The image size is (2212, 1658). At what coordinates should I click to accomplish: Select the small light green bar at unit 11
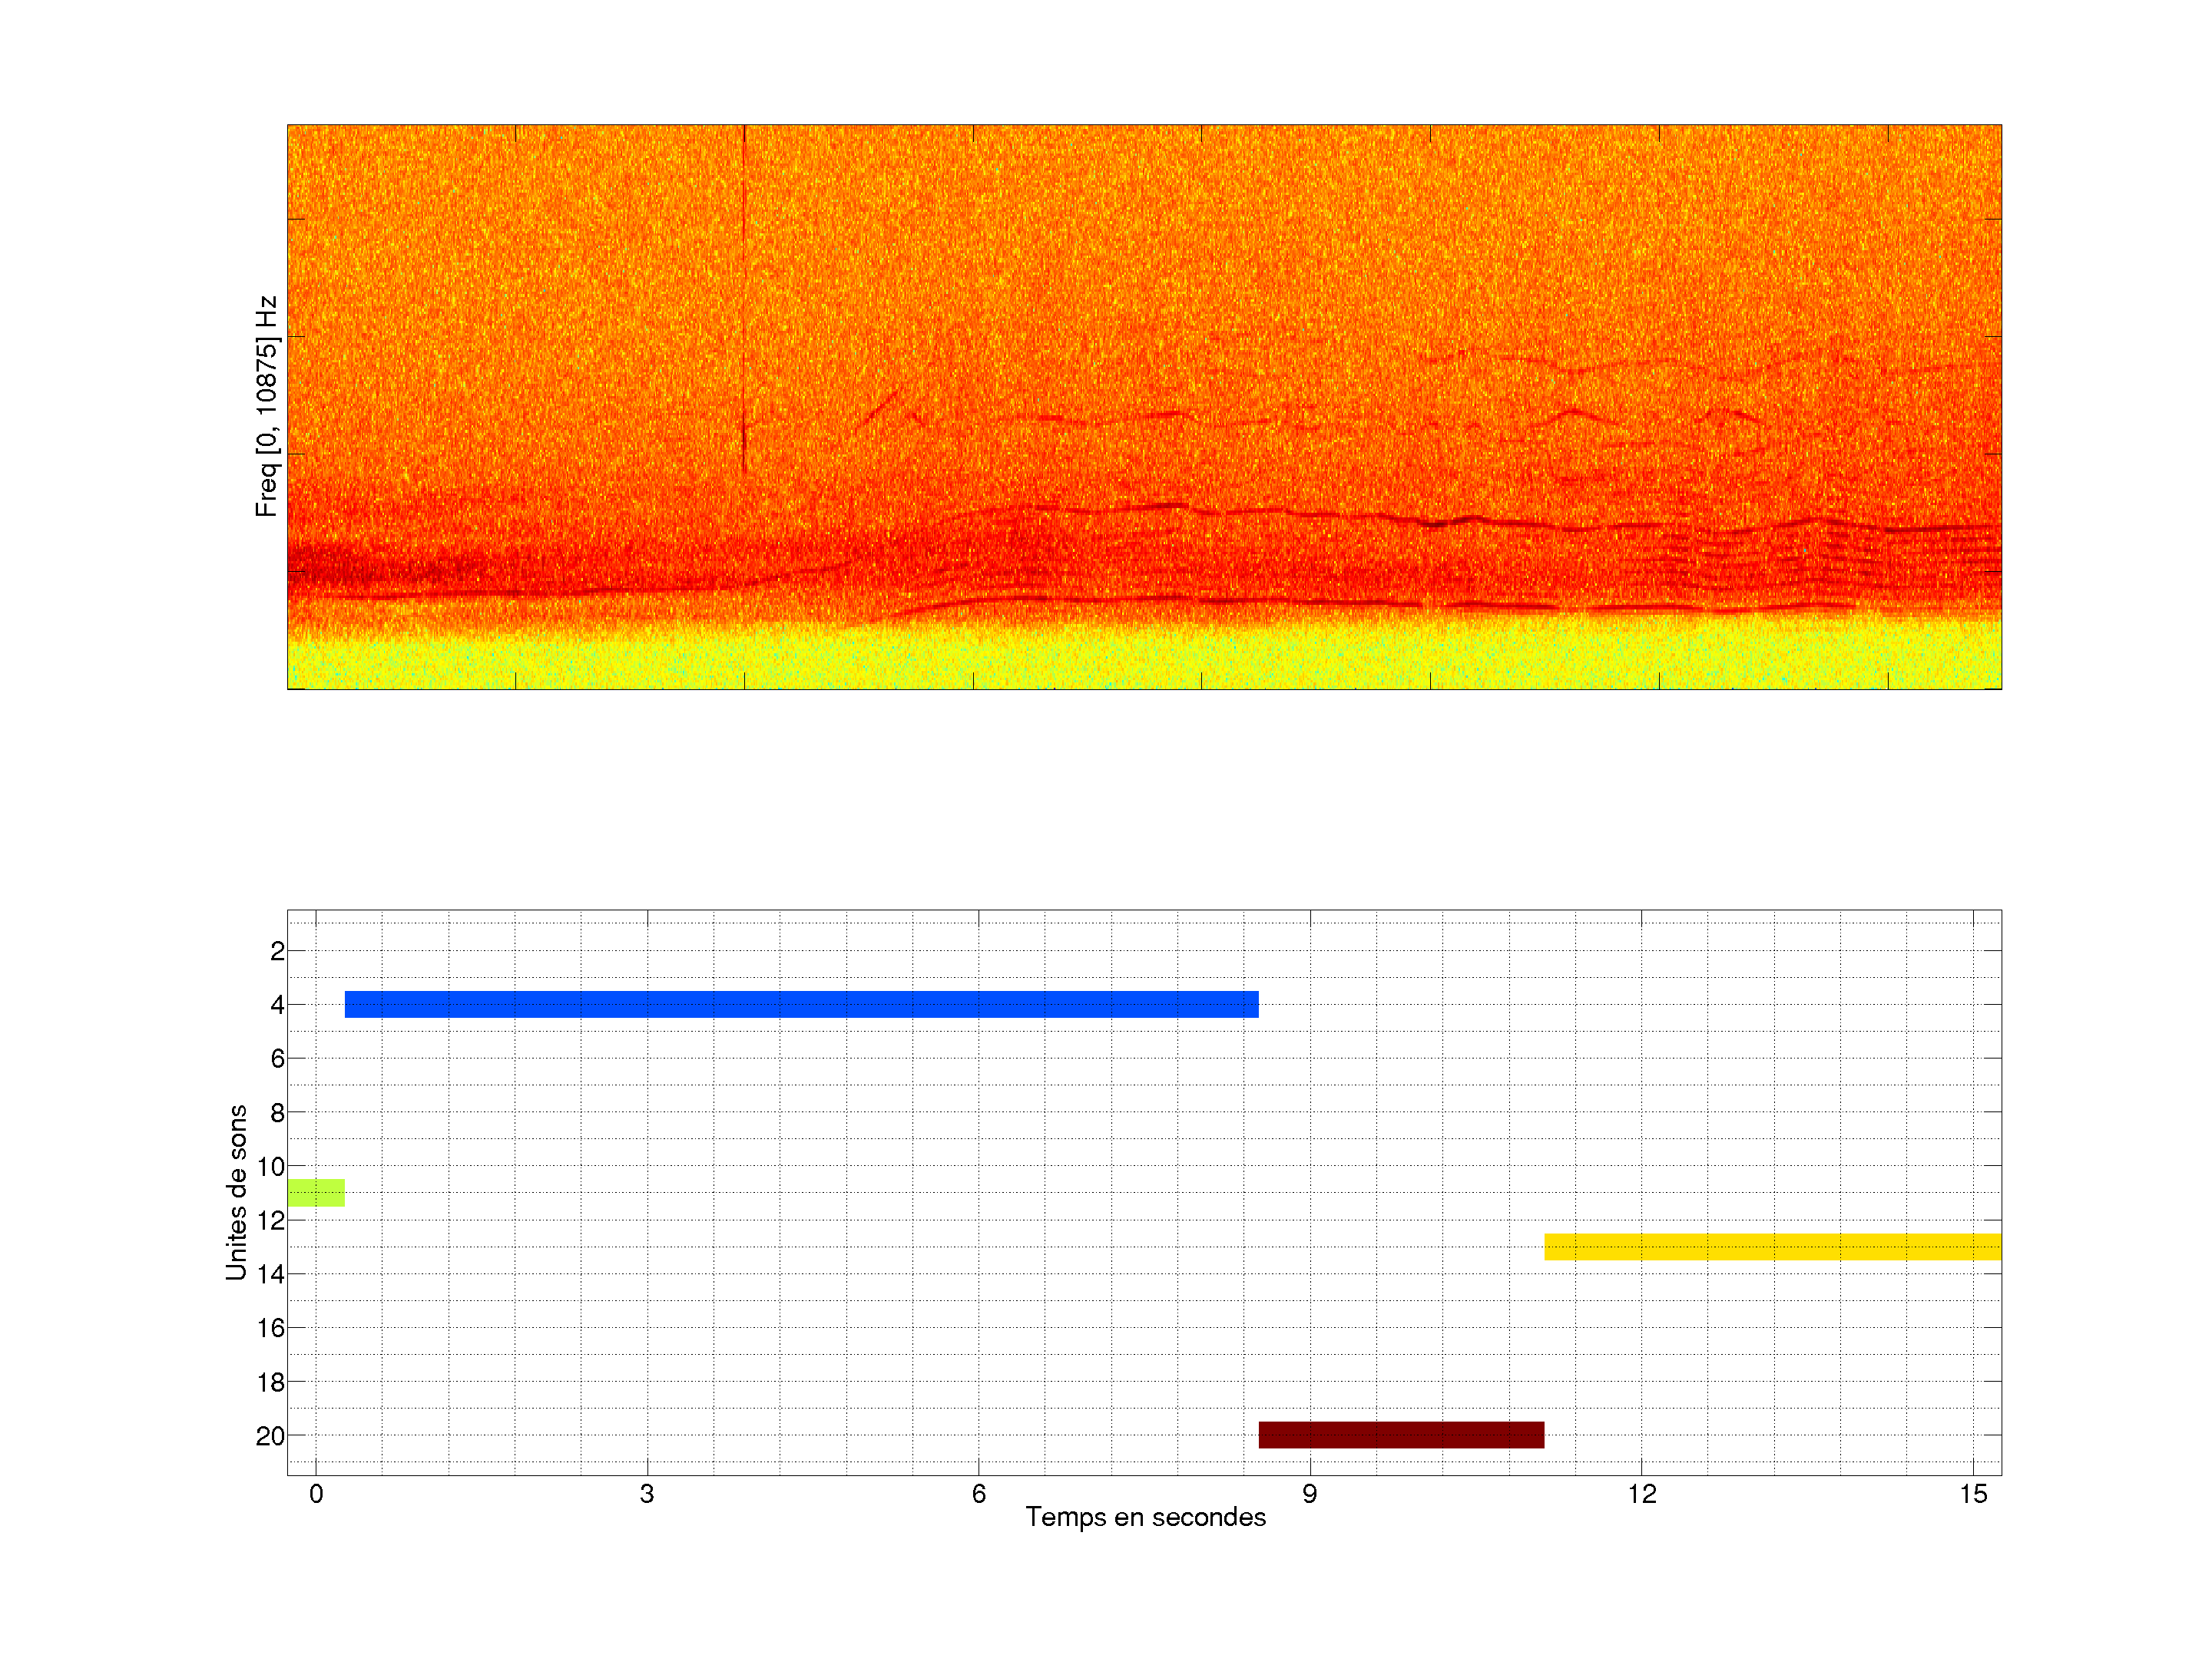click(x=316, y=1194)
